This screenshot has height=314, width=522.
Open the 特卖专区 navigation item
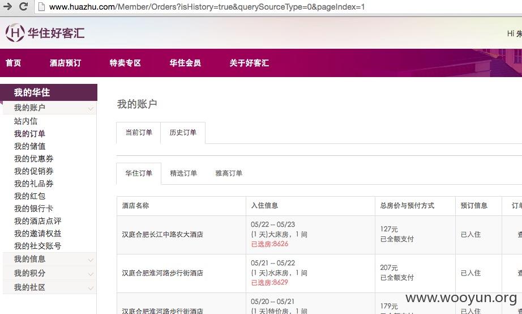point(125,63)
